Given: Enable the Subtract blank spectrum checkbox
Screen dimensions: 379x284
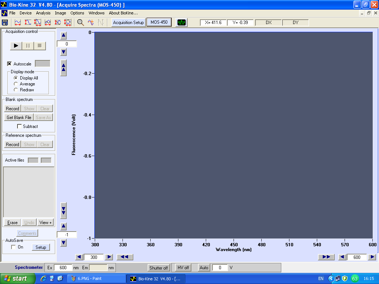Looking at the screenshot, I should pos(20,126).
